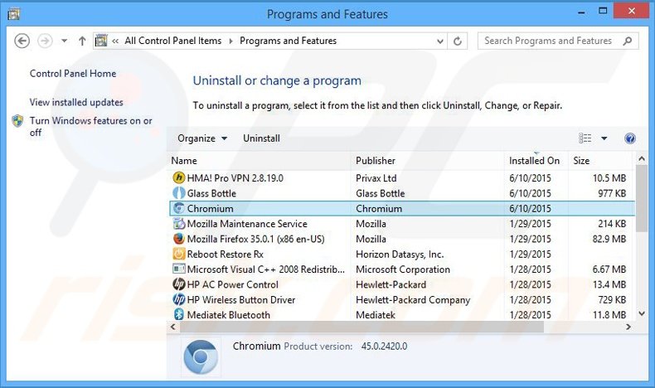Expand the arrow after All Control Panel Items
Viewport: 655px width, 388px height.
click(x=231, y=41)
